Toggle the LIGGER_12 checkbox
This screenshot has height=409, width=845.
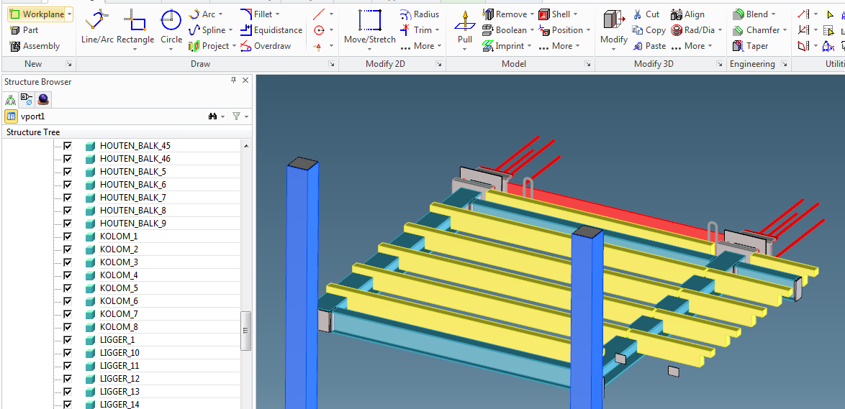click(68, 378)
